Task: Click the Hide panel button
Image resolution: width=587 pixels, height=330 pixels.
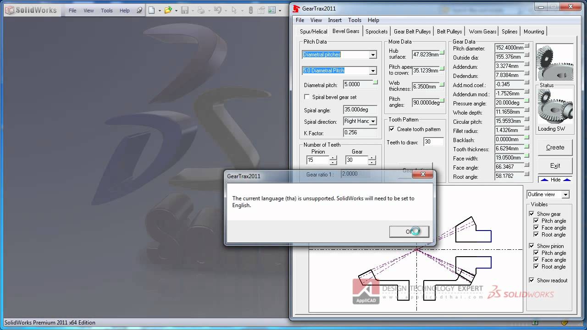Action: 555,180
